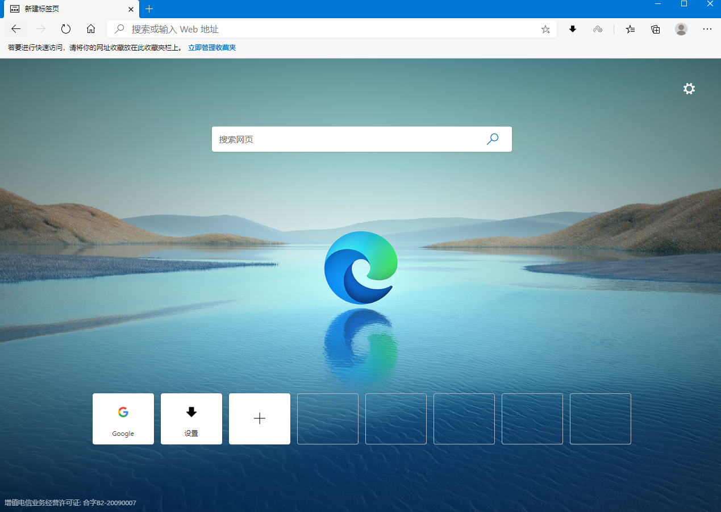The height and width of the screenshot is (512, 721).
Task: Reload the page with the refresh icon
Action: 66,29
